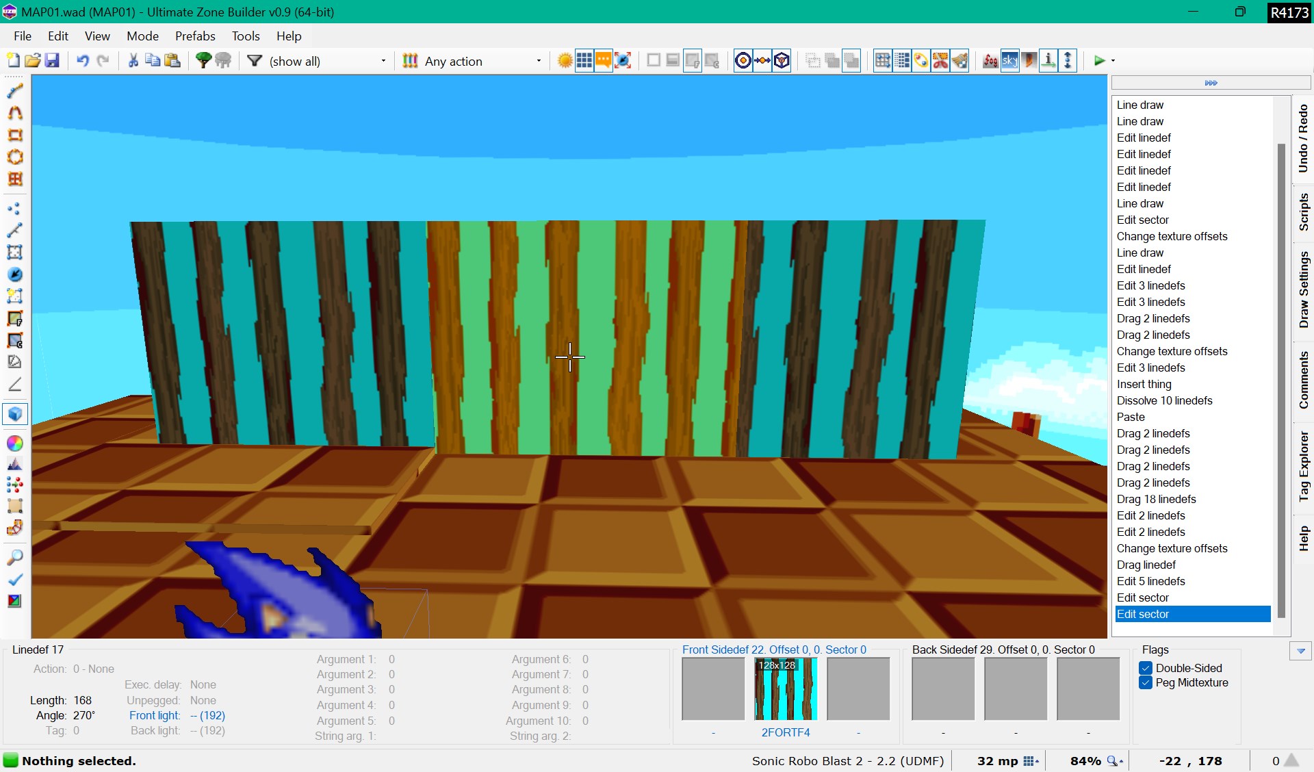Click the things filter funnel icon
This screenshot has height=772, width=1314.
[255, 61]
